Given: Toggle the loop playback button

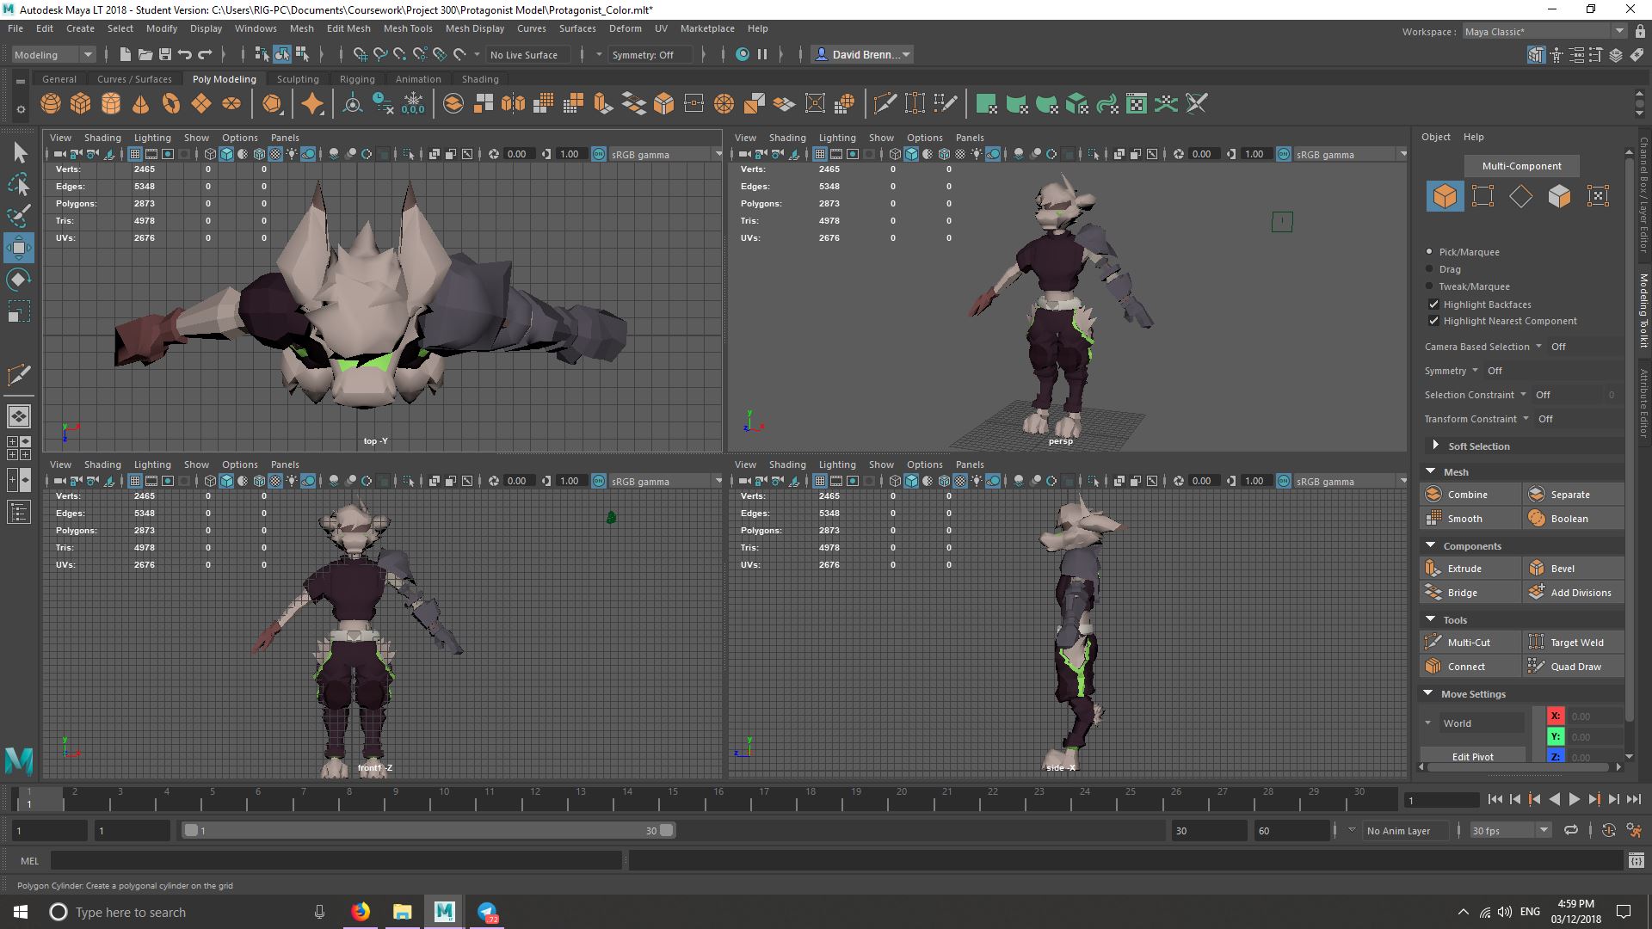Looking at the screenshot, I should click(x=1571, y=830).
